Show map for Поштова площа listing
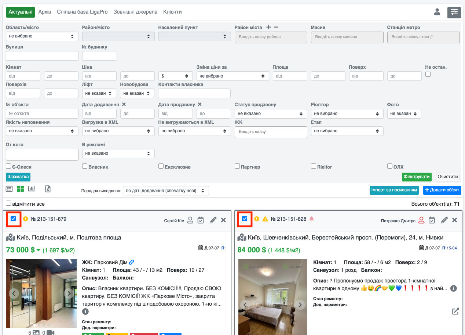The width and height of the screenshot is (465, 335). [11, 238]
